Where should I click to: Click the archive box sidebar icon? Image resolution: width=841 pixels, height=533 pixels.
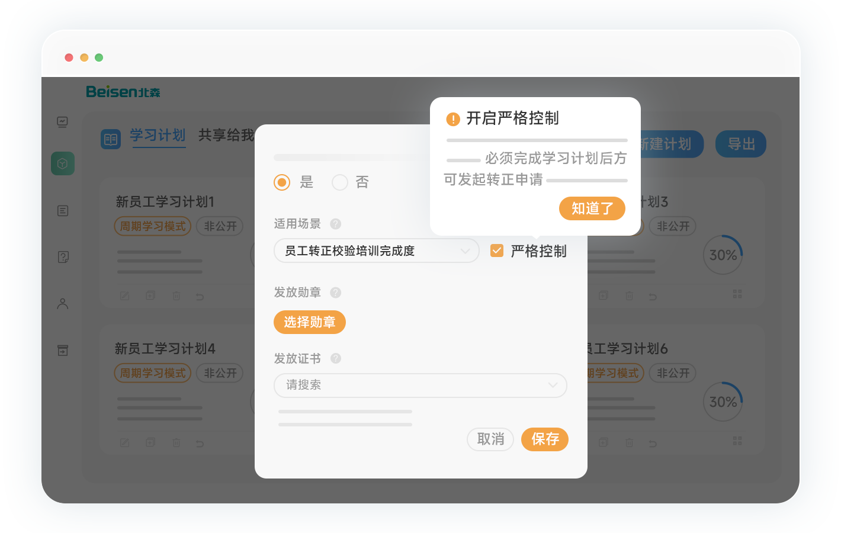pos(63,351)
